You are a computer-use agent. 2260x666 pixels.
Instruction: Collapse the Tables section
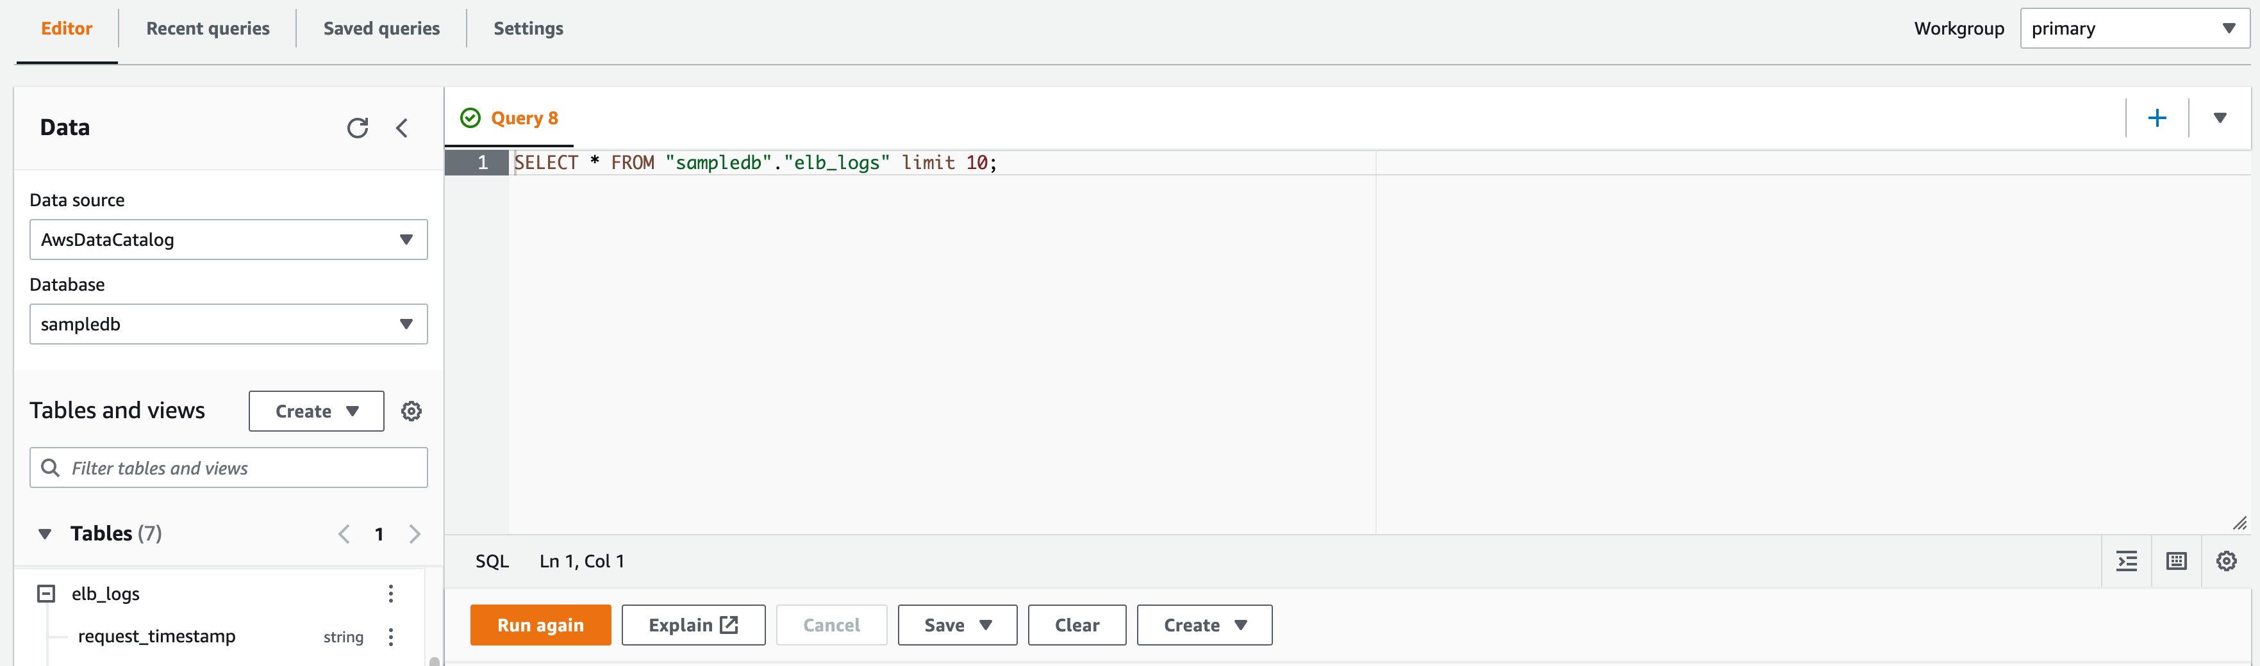(45, 533)
